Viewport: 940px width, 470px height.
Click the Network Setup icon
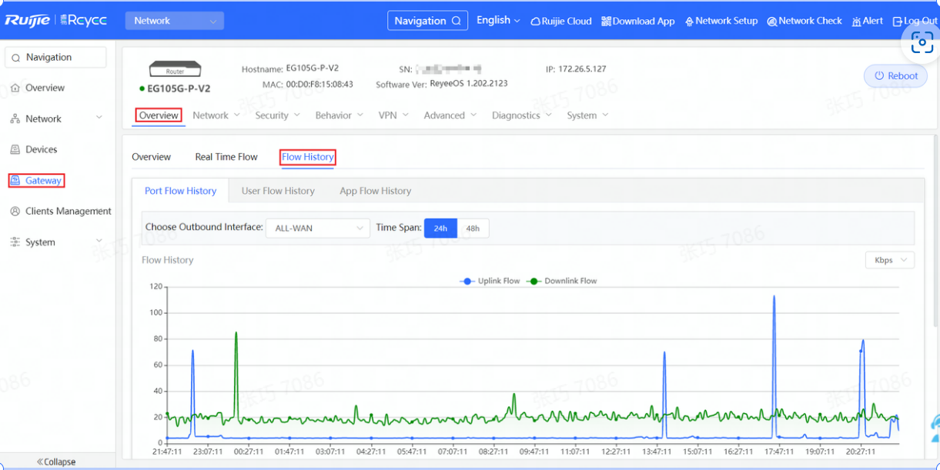[x=689, y=22]
